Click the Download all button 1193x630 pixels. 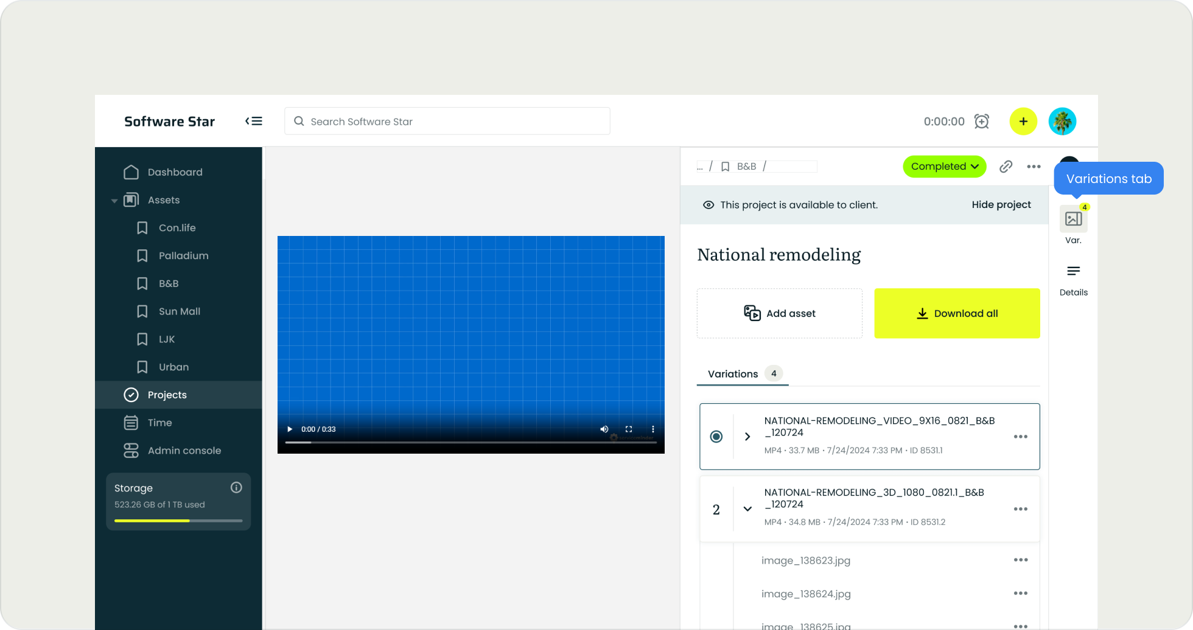click(957, 313)
